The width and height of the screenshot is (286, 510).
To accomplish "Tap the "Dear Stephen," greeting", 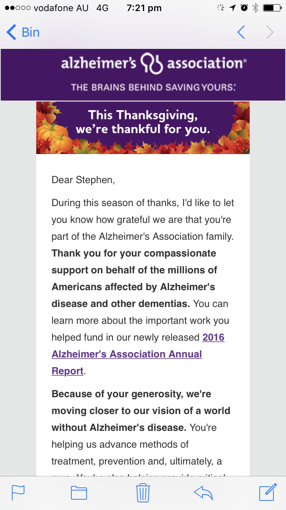I will [83, 180].
